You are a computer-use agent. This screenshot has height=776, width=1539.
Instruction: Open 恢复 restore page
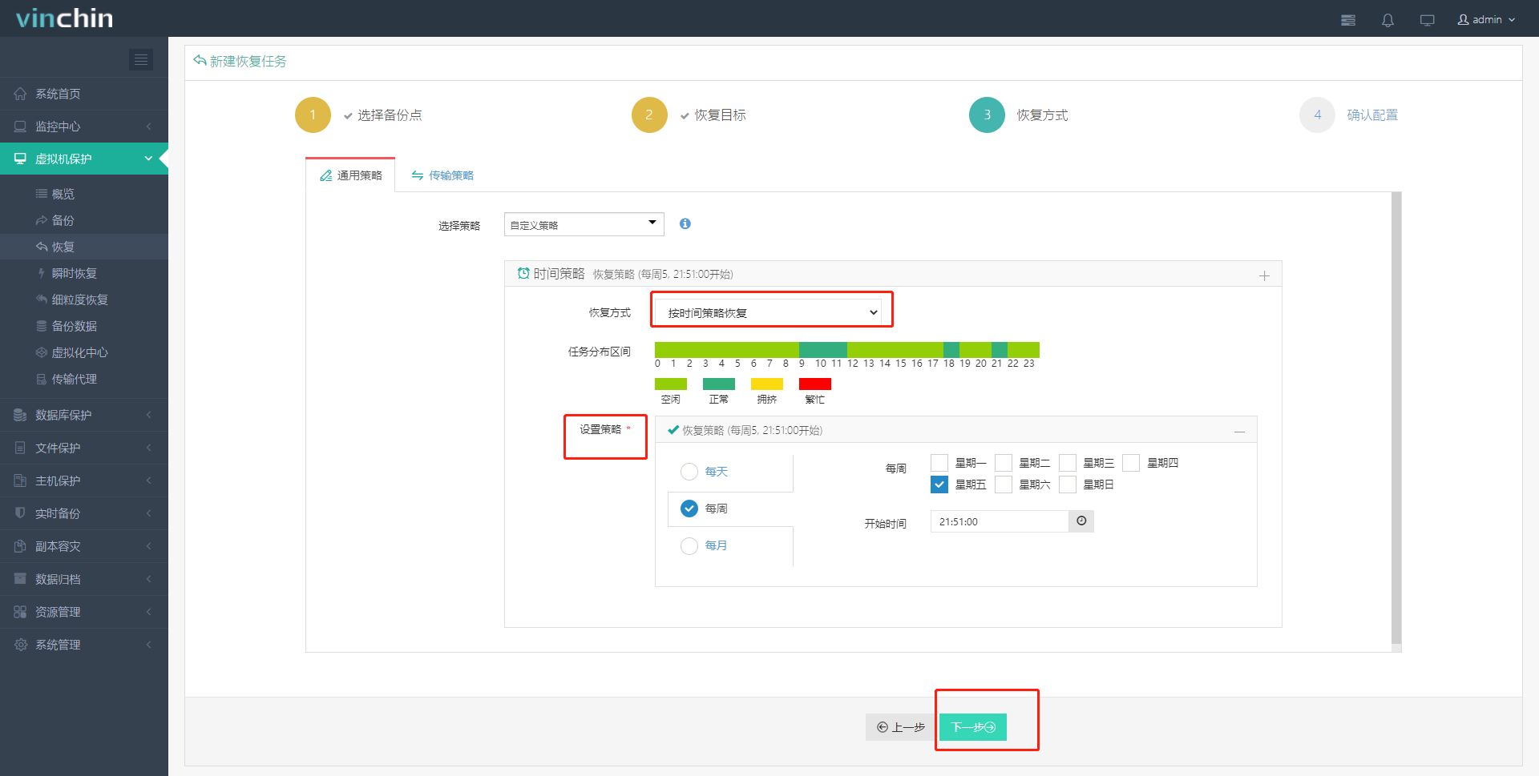coord(84,247)
